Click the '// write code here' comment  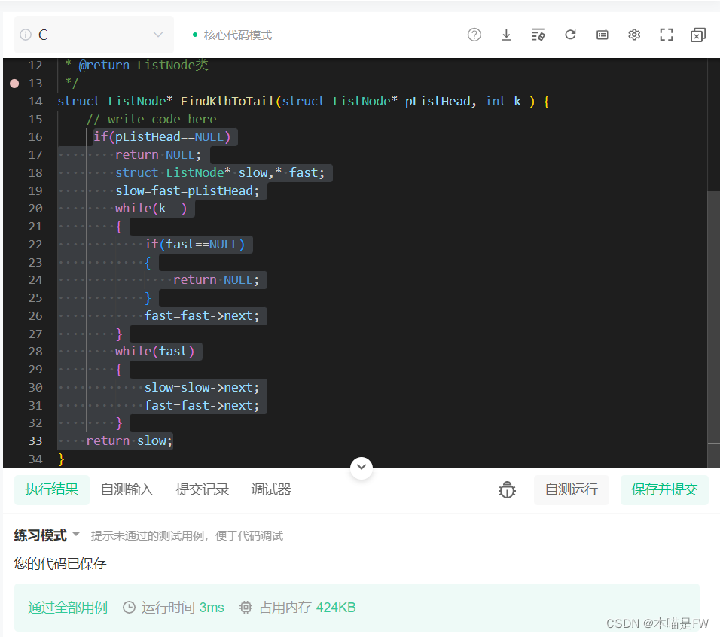[x=151, y=119]
